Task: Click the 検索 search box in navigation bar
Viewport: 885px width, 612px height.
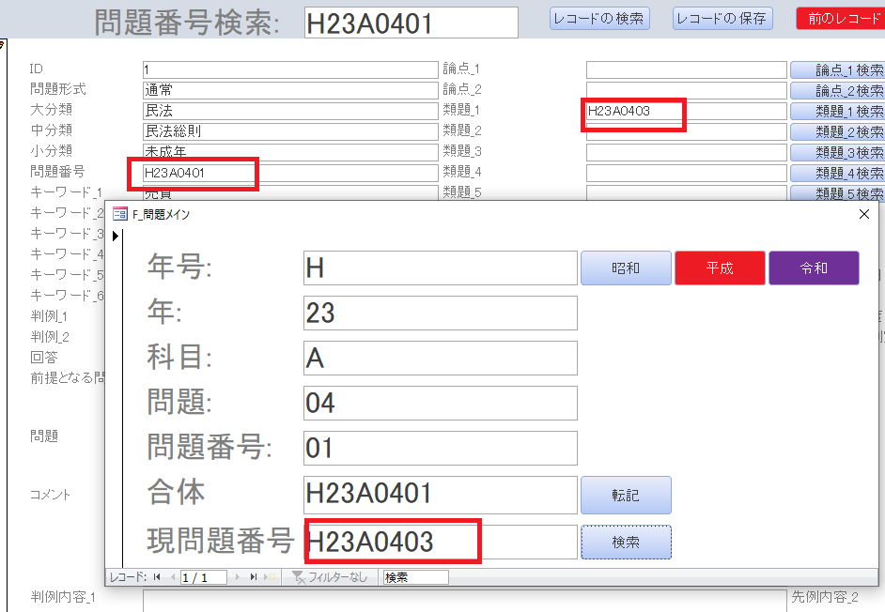Action: click(x=414, y=577)
